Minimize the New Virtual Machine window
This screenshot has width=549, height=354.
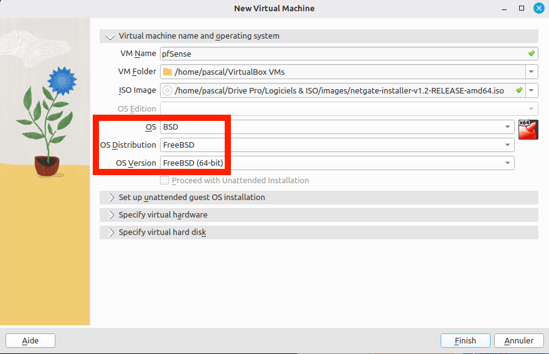click(504, 8)
